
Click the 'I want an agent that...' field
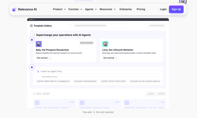[x=98, y=71]
